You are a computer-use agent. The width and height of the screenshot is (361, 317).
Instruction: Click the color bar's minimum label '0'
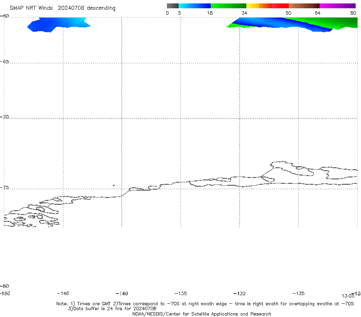click(167, 13)
